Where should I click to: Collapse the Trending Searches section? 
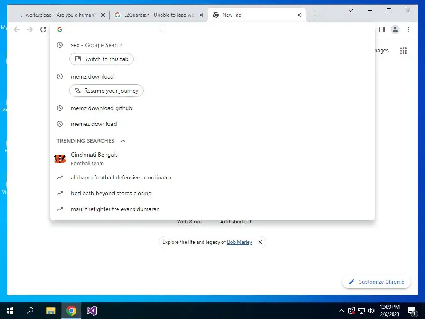123,141
